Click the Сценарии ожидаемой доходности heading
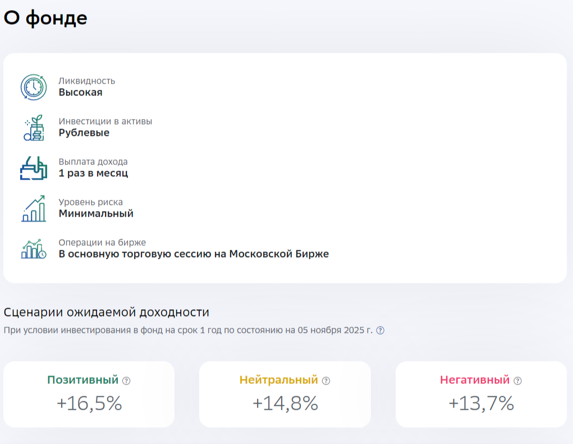The width and height of the screenshot is (573, 444). point(106,312)
